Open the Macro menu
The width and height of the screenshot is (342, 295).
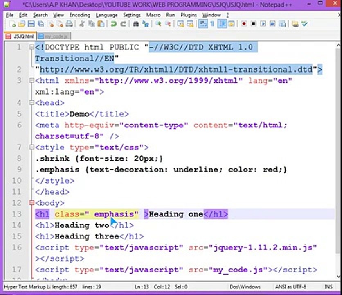(x=153, y=15)
